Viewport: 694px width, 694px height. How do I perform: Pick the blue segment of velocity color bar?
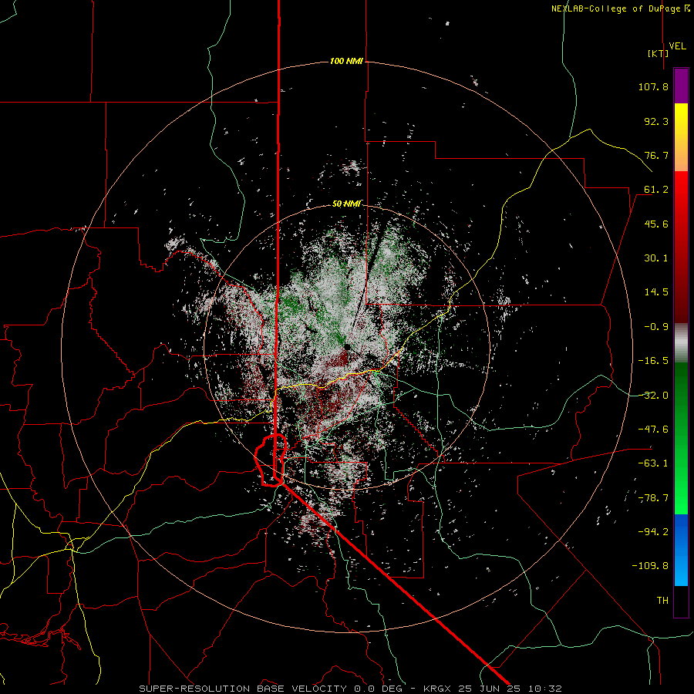(x=681, y=550)
